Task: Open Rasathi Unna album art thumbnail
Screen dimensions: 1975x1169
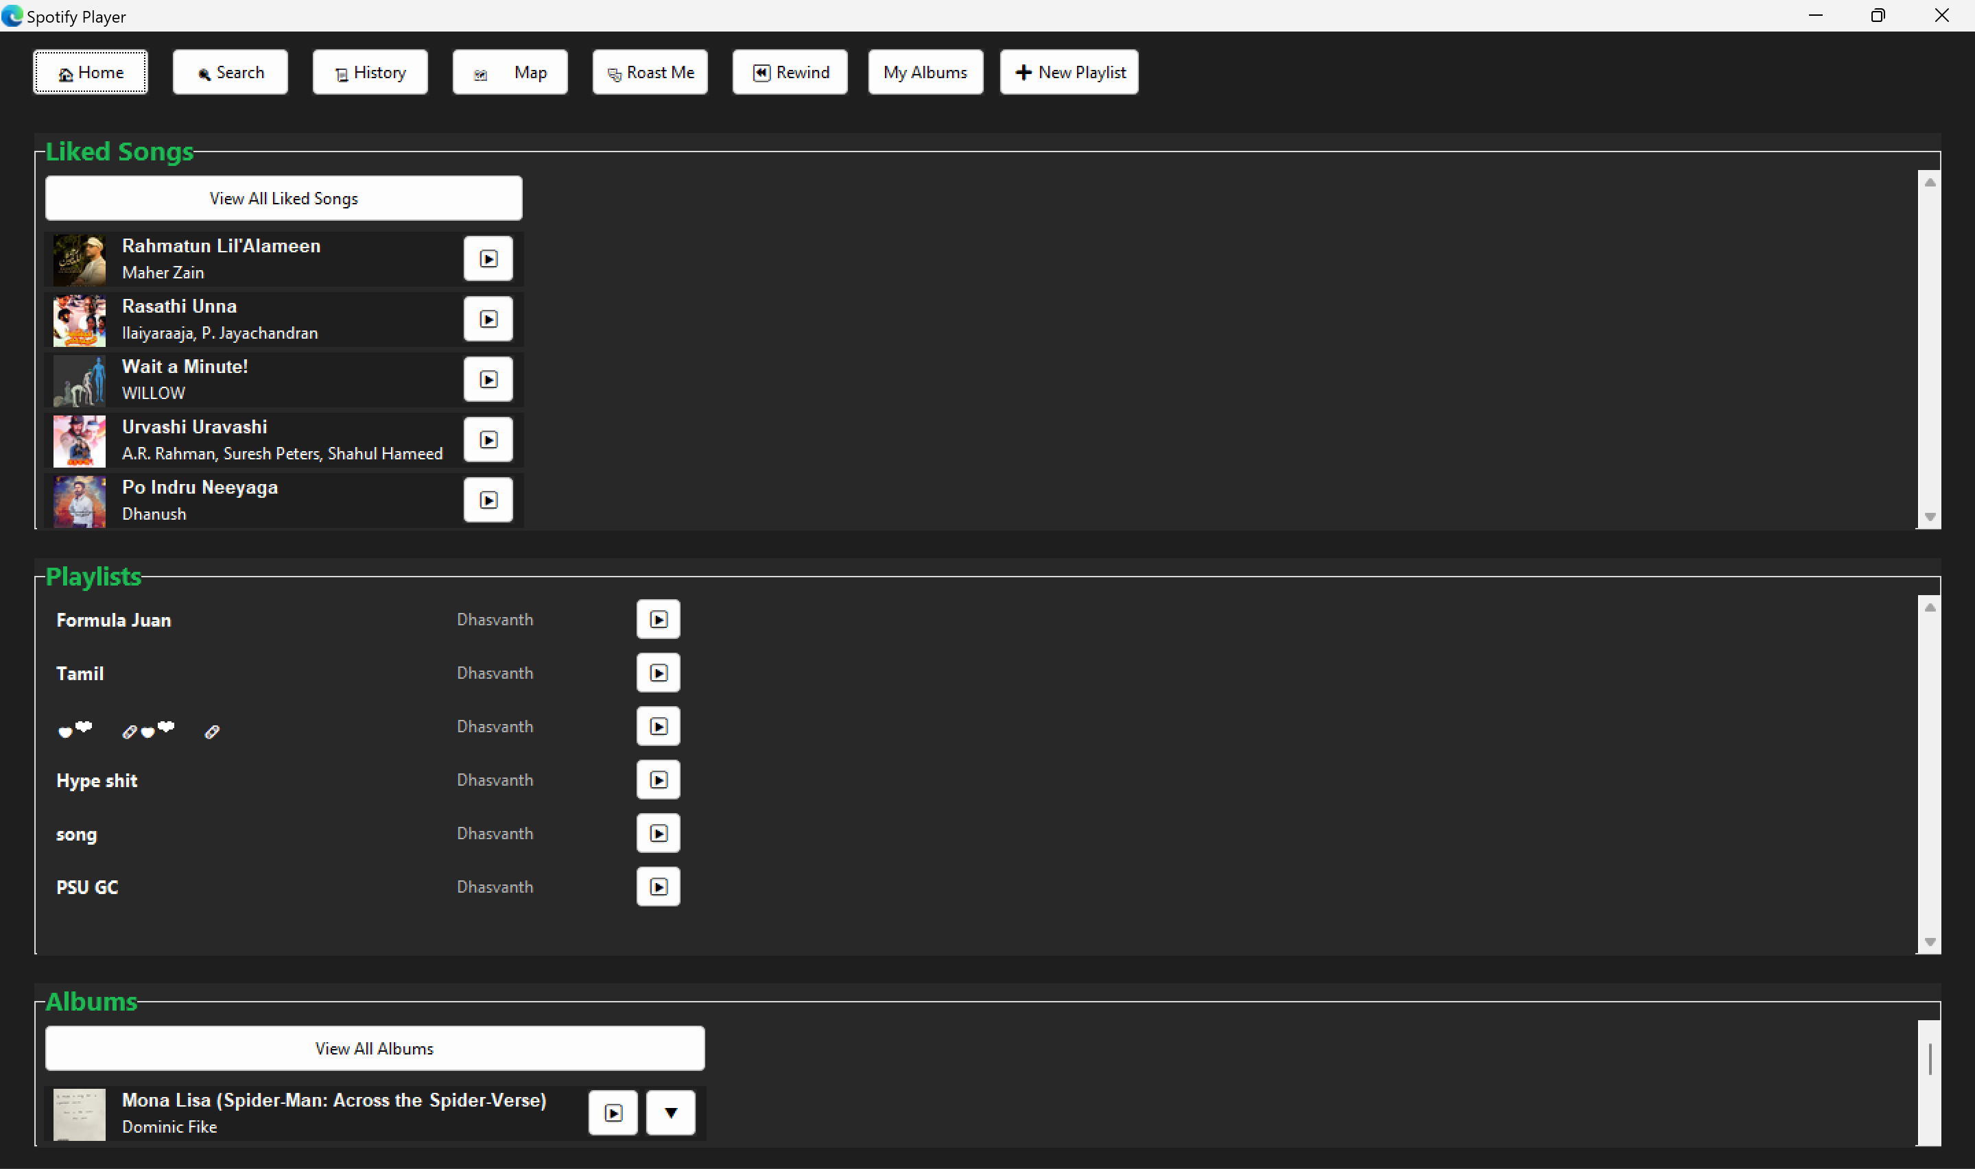Action: click(x=79, y=321)
